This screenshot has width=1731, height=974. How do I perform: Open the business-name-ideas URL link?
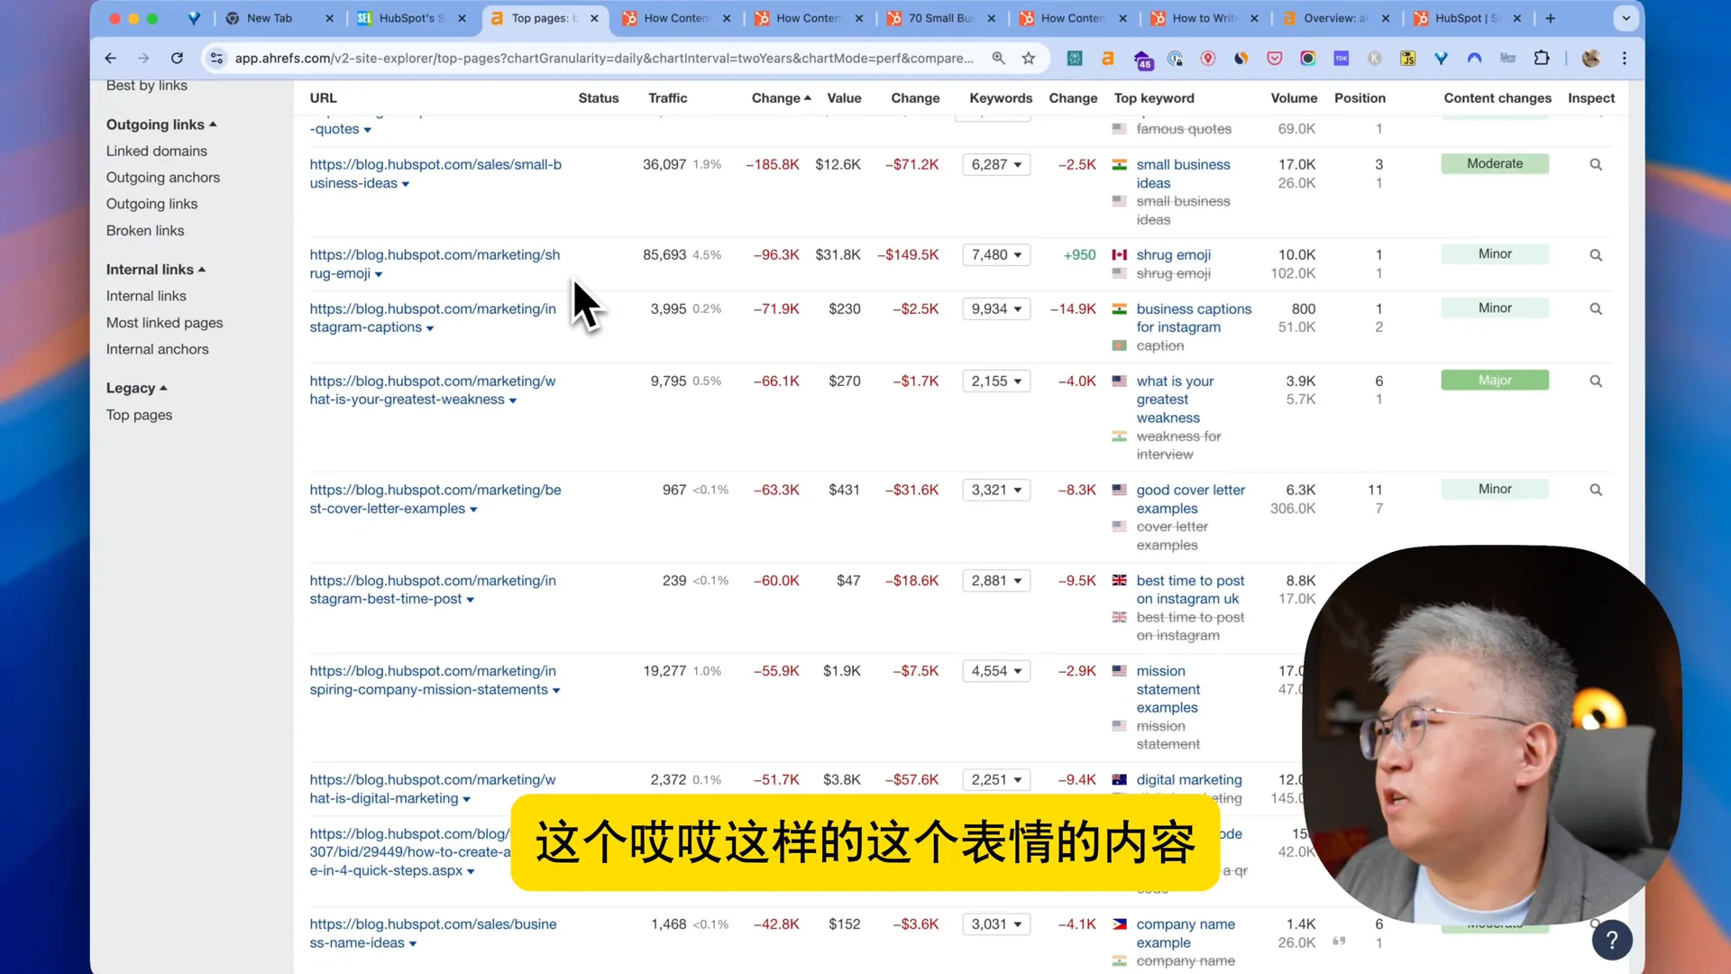433,933
